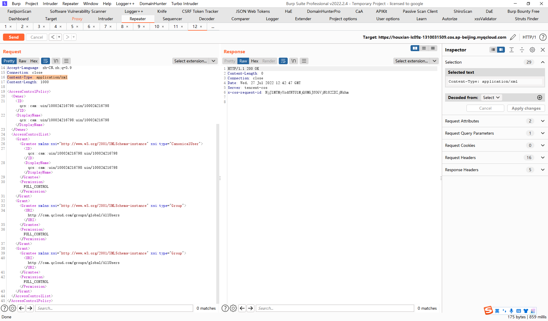Collapse the Selection section
Viewport: 548px width, 321px height.
click(x=543, y=62)
